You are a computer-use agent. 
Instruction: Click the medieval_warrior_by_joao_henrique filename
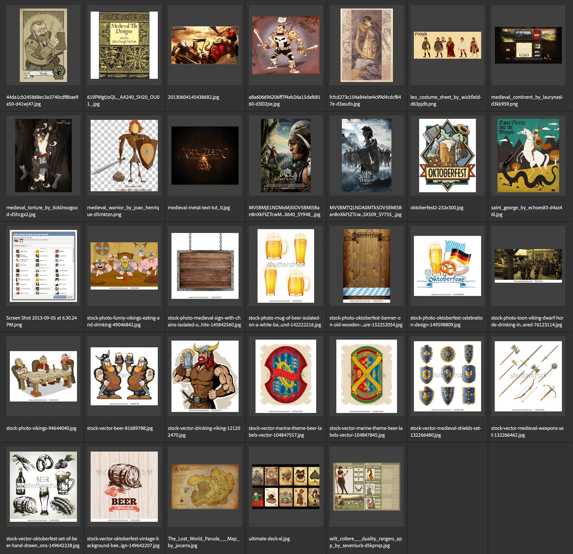pyautogui.click(x=123, y=211)
